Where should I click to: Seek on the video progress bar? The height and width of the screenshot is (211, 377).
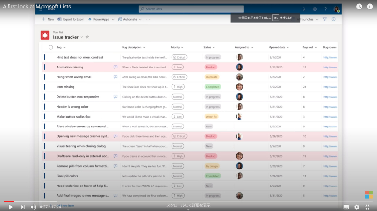188,201
